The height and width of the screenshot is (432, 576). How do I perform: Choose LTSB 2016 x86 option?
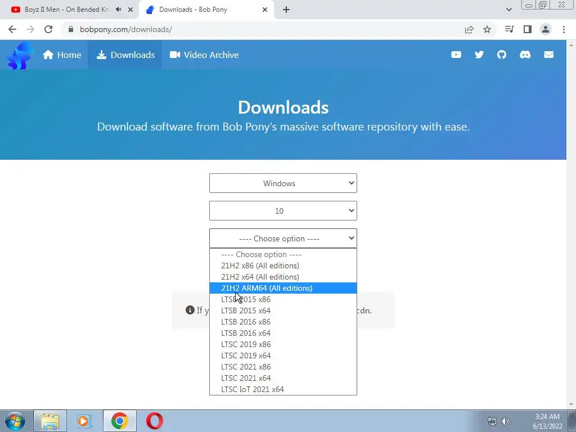[x=283, y=322]
